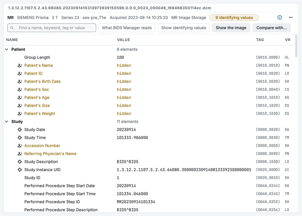Toggle Show identifying values

184,28
